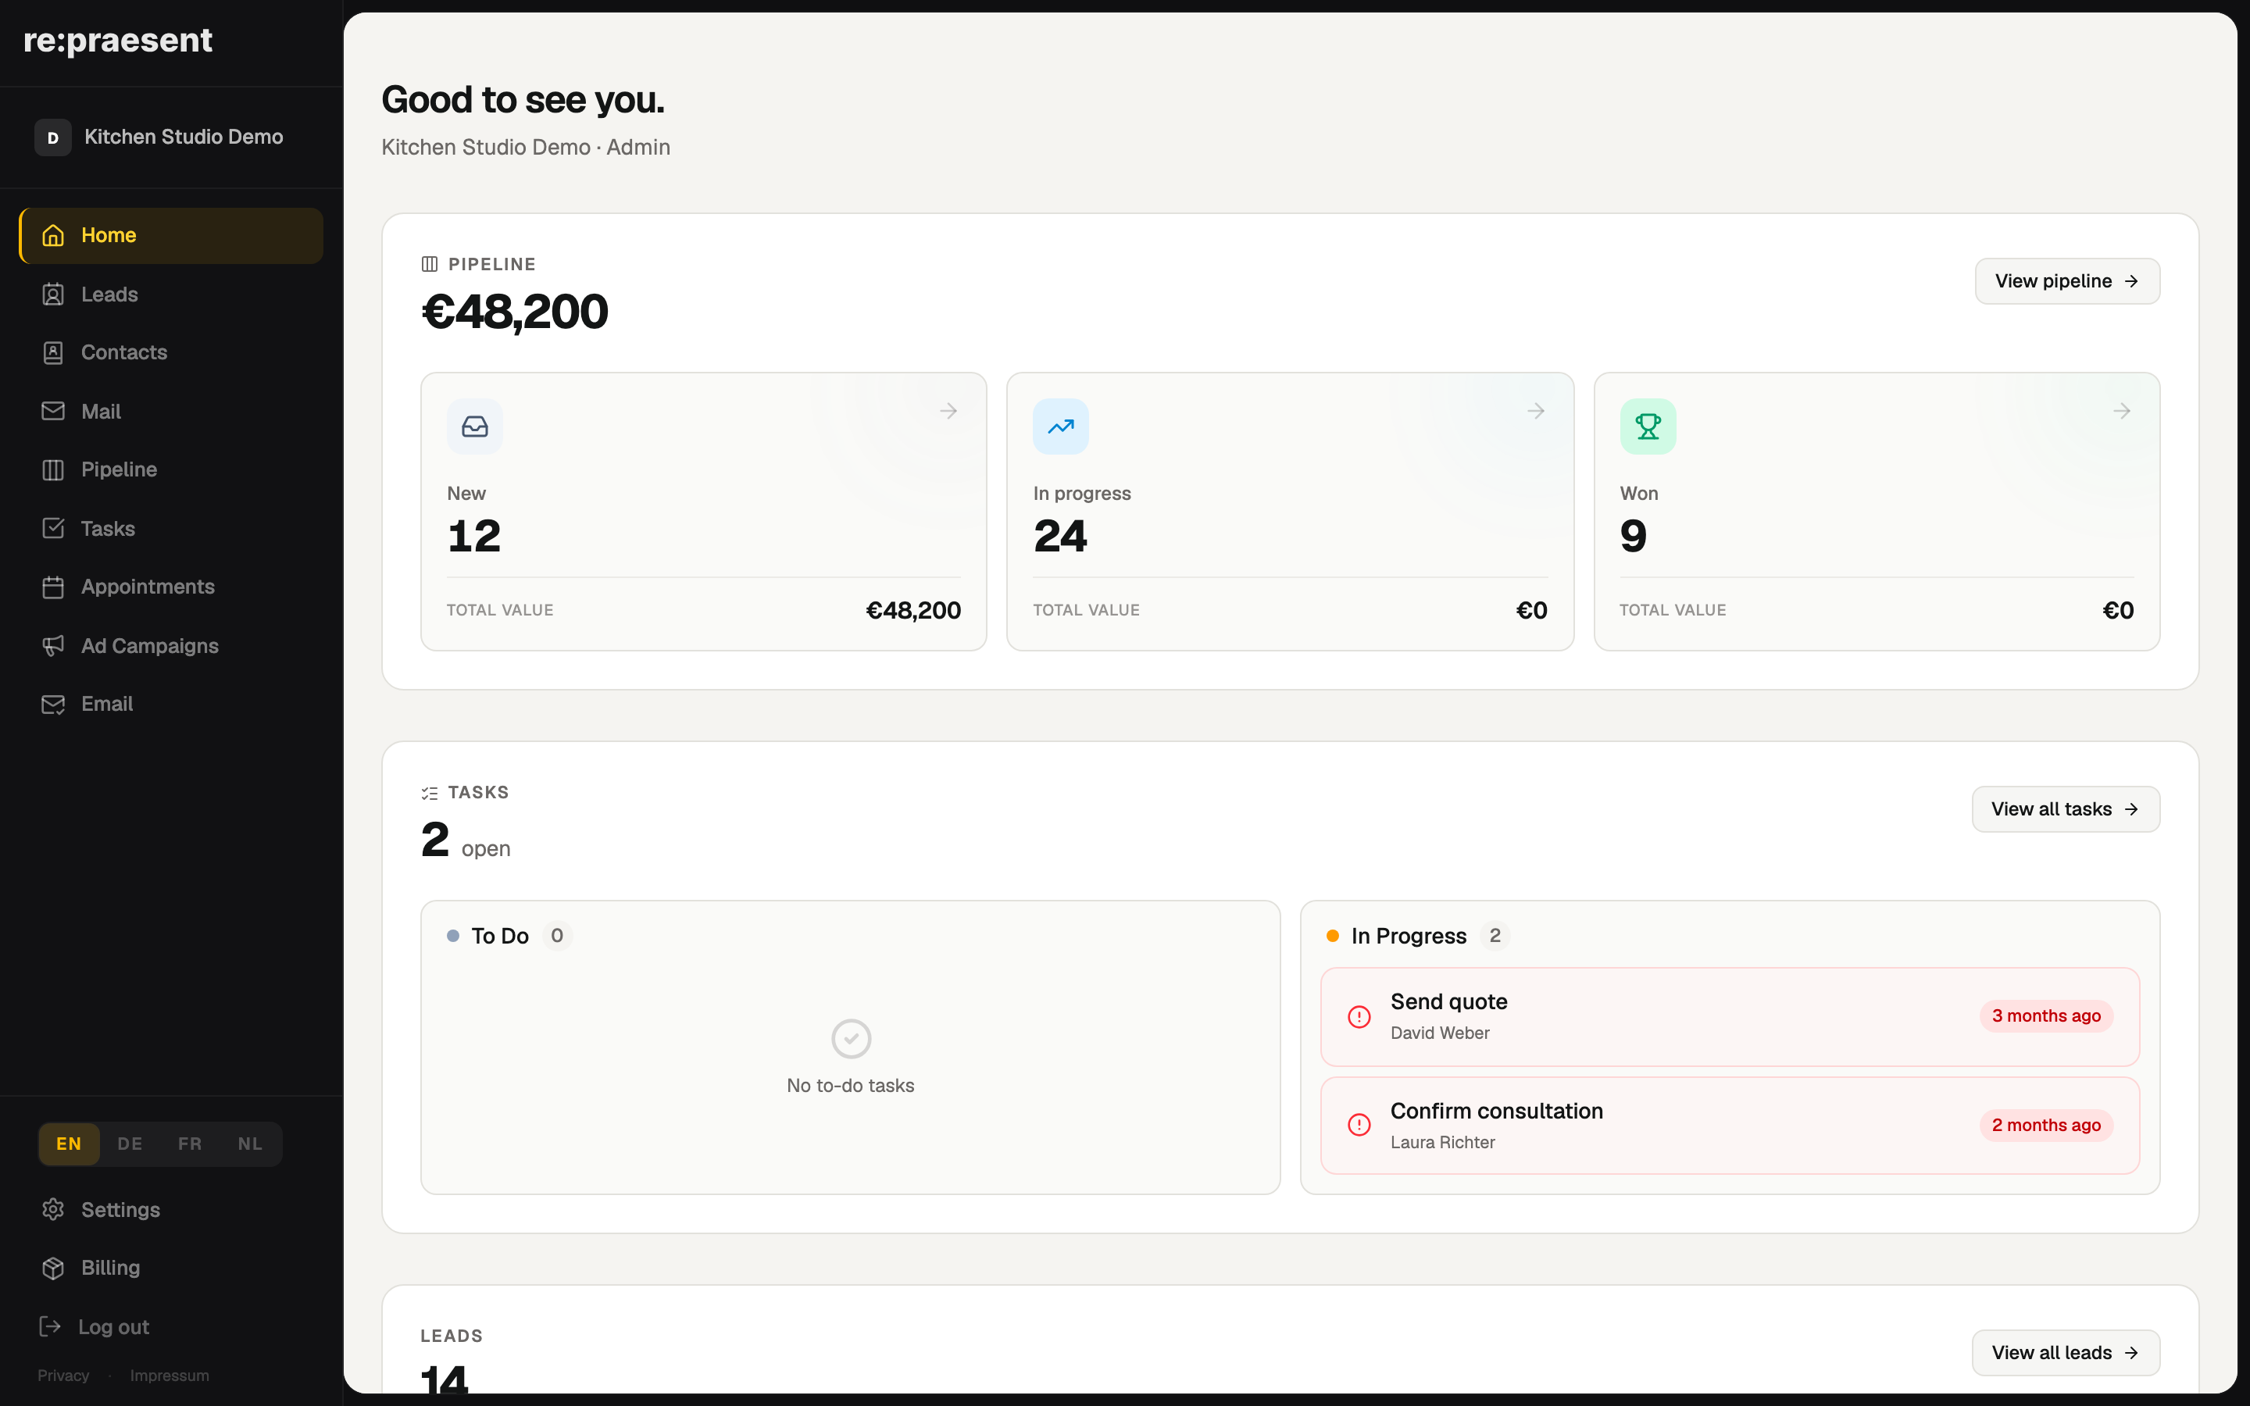
Task: Click the re:praesent logo
Action: (118, 41)
